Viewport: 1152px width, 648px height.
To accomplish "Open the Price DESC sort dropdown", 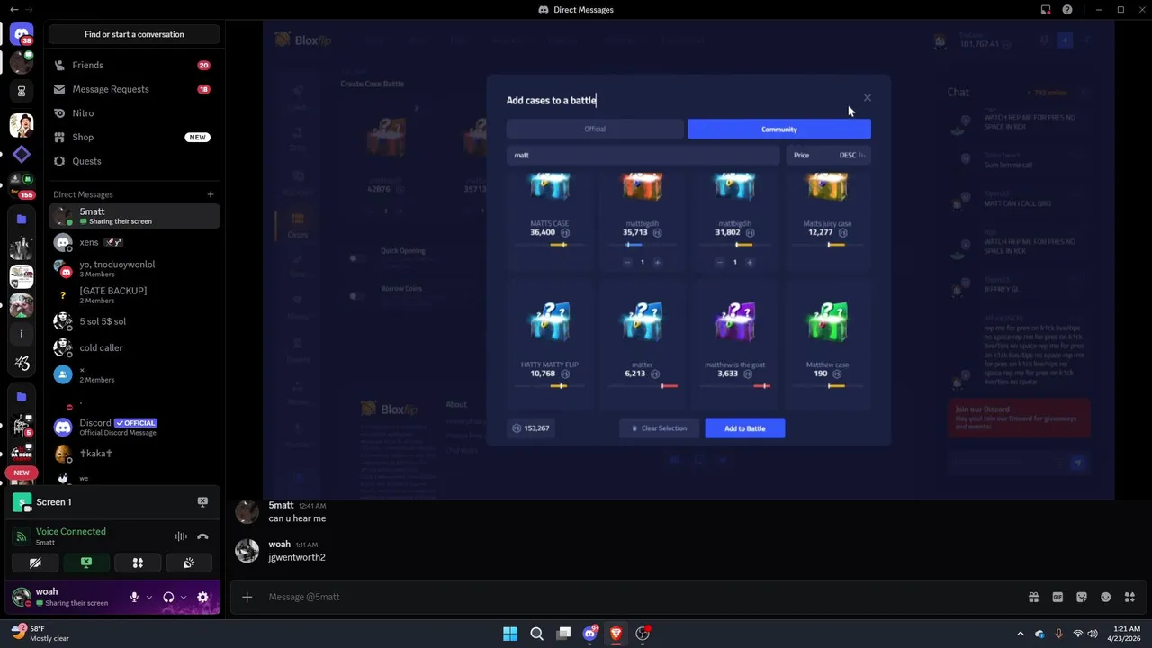I will point(828,155).
